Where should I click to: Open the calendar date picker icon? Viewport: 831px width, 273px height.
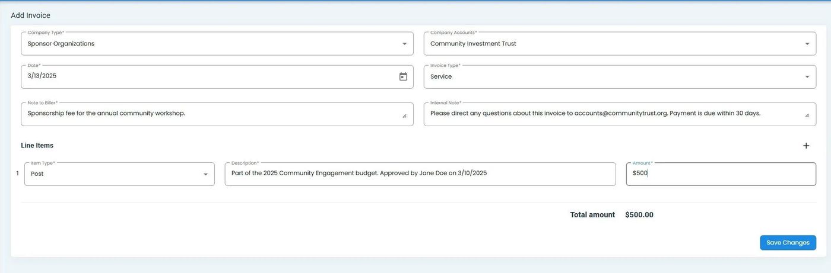[403, 76]
